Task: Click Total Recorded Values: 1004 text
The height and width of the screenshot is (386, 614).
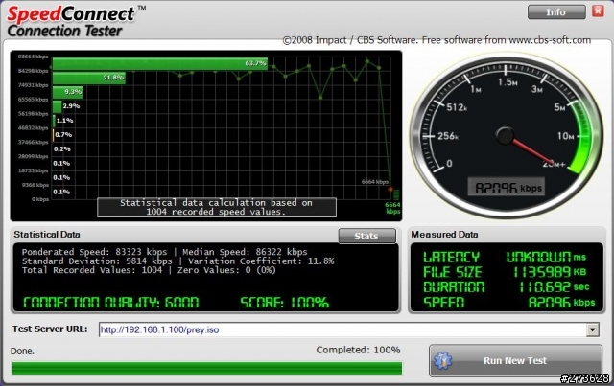Action: coord(92,270)
